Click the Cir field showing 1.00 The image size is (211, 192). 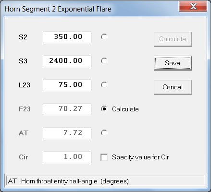click(67, 157)
